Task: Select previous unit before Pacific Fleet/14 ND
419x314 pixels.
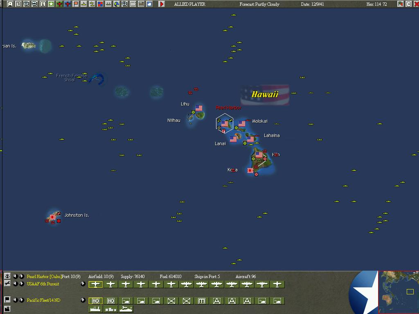Action: pyautogui.click(x=15, y=300)
